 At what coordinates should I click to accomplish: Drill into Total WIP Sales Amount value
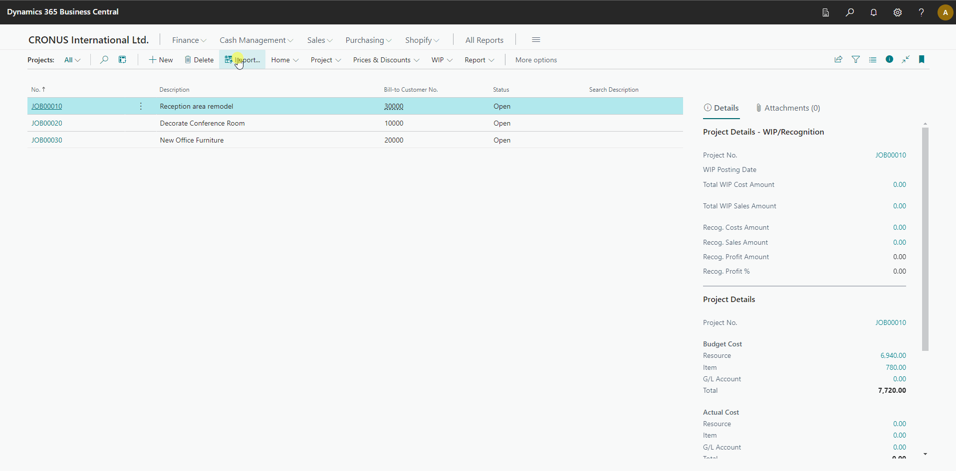pos(899,206)
